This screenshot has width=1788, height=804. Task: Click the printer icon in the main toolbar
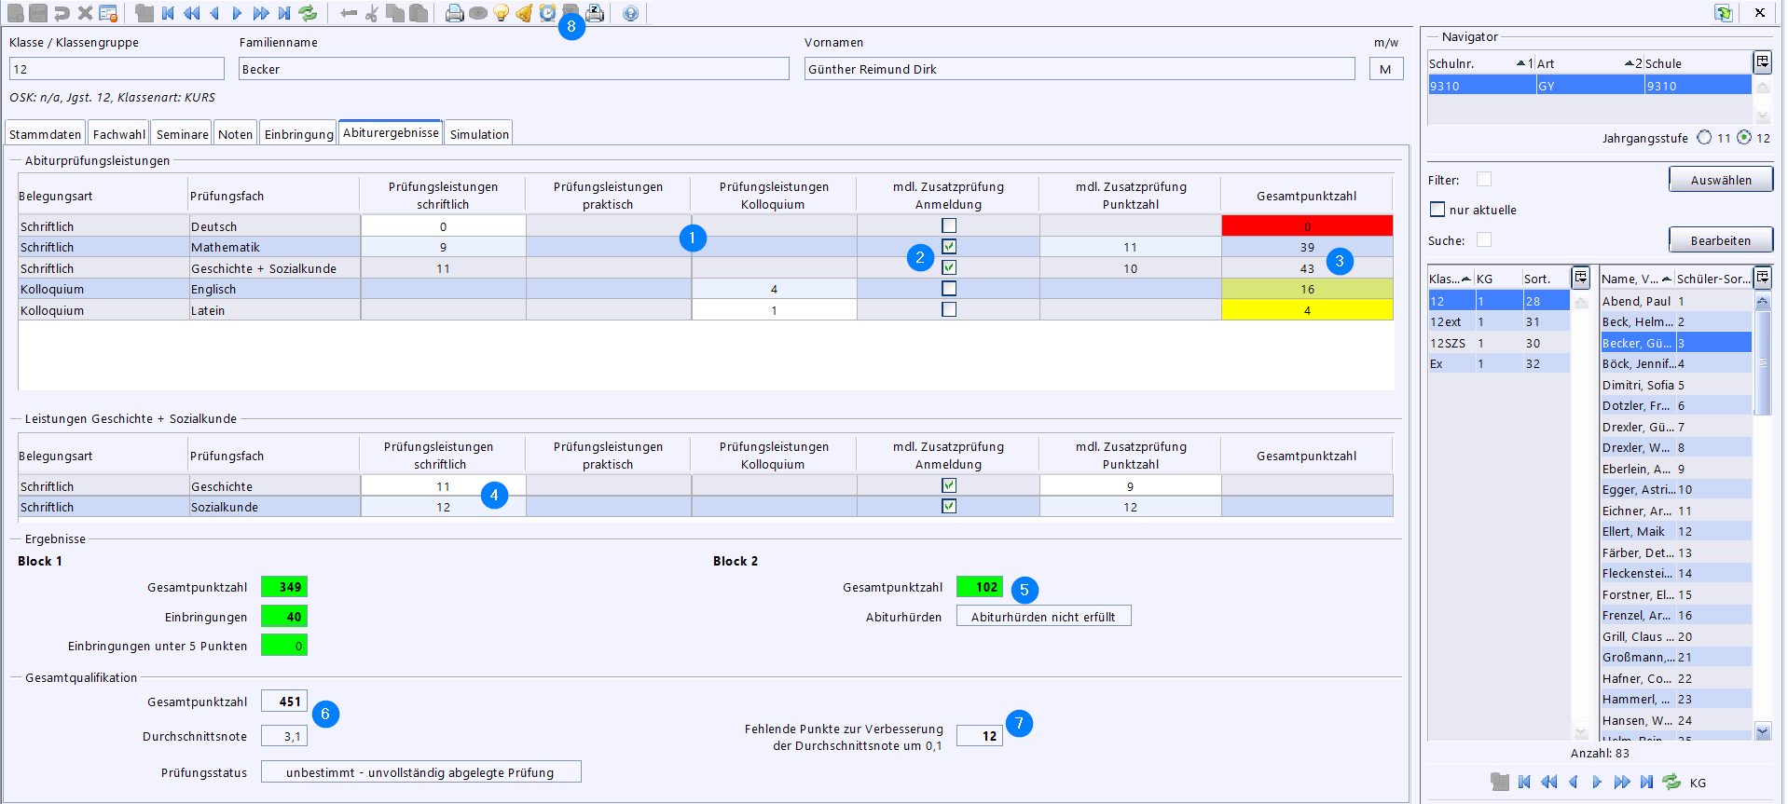point(454,13)
